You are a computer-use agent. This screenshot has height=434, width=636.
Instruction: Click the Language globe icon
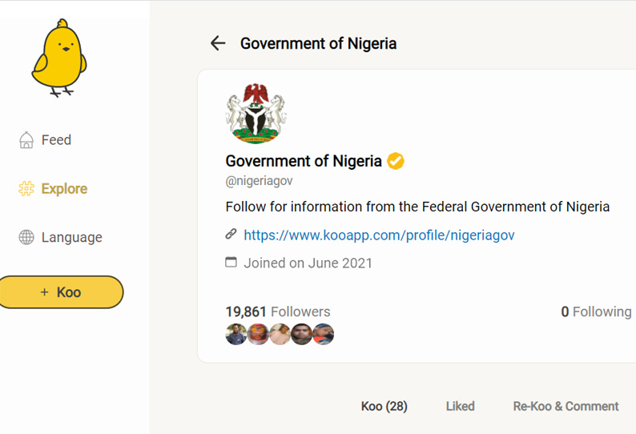[26, 237]
